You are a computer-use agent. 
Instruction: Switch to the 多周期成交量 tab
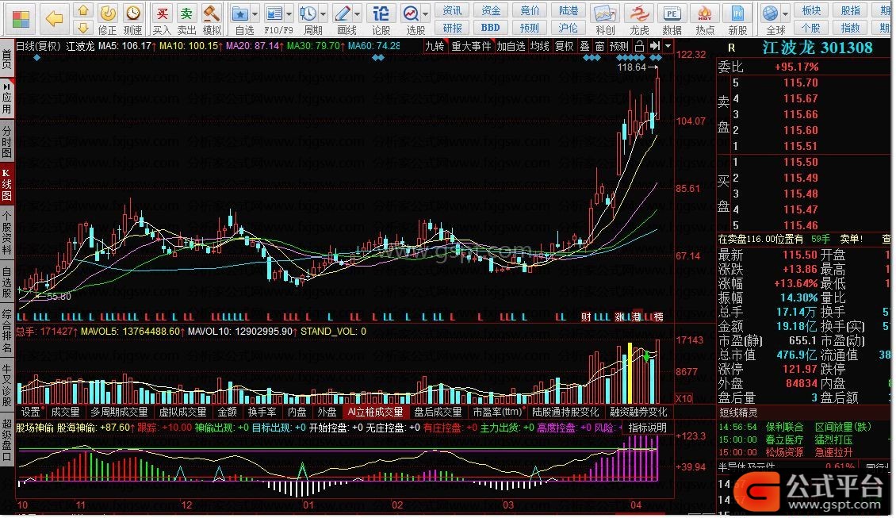(x=119, y=412)
